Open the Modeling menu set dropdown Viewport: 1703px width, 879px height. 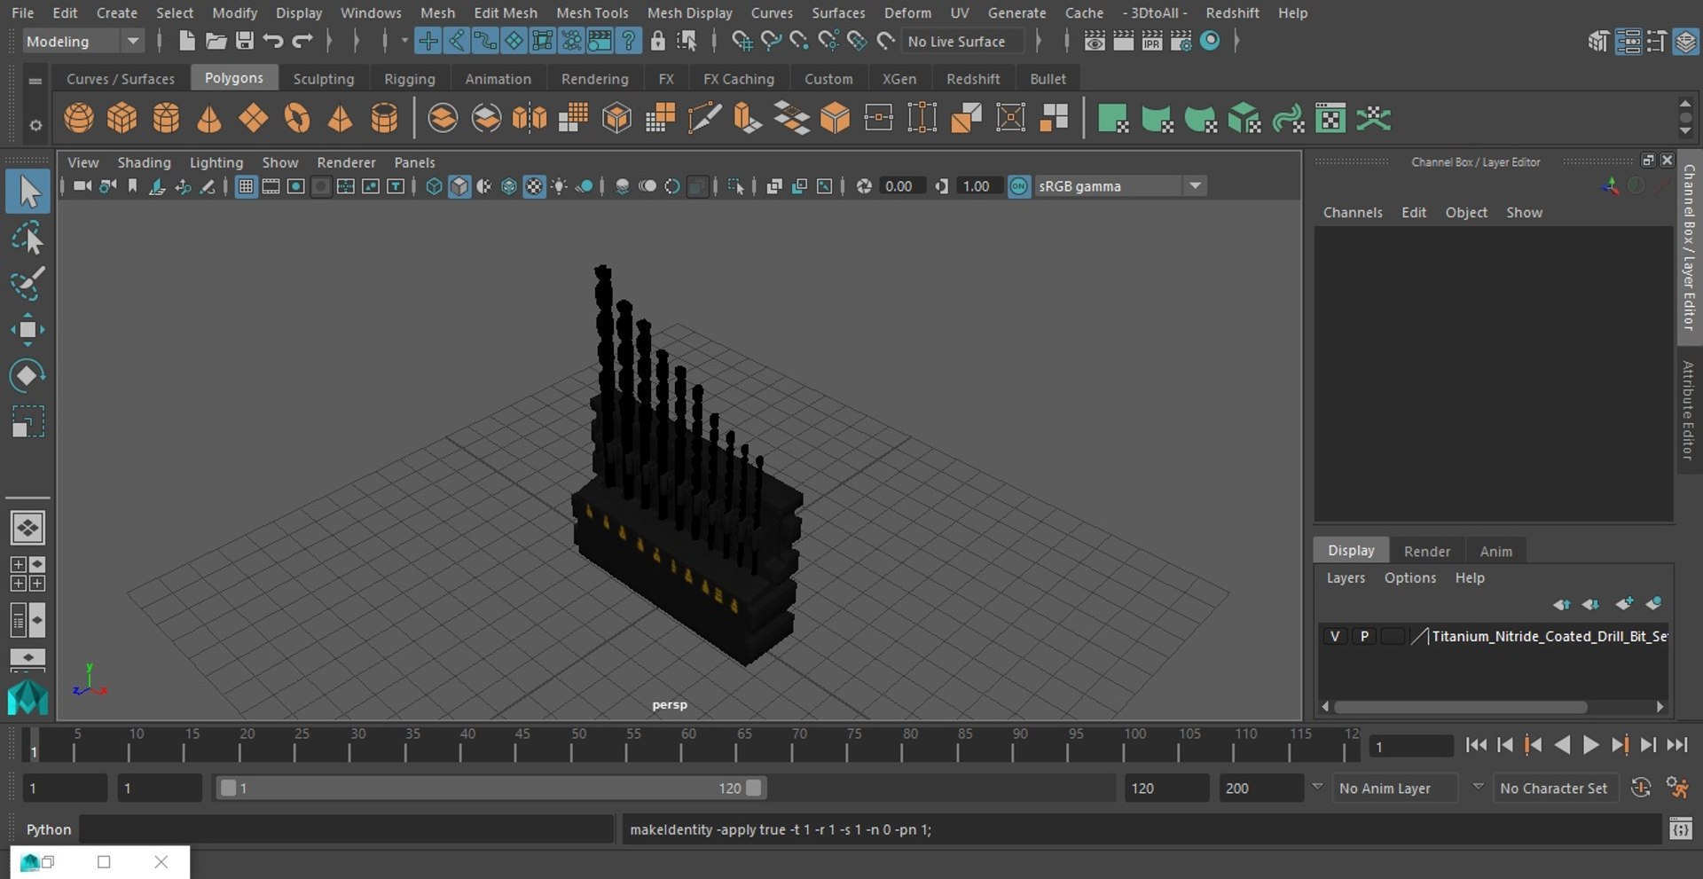pyautogui.click(x=82, y=41)
